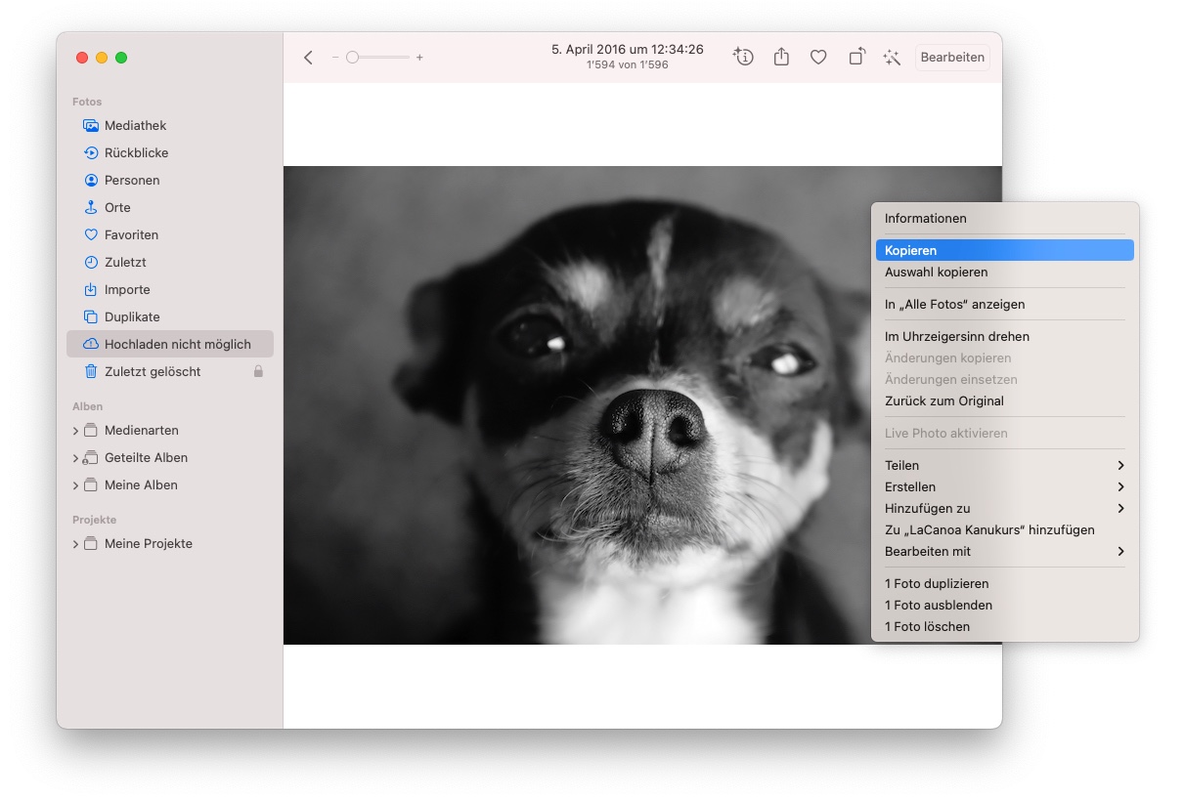The image size is (1184, 799).
Task: Apply auto-enhance with magic wand icon
Action: pyautogui.click(x=892, y=58)
